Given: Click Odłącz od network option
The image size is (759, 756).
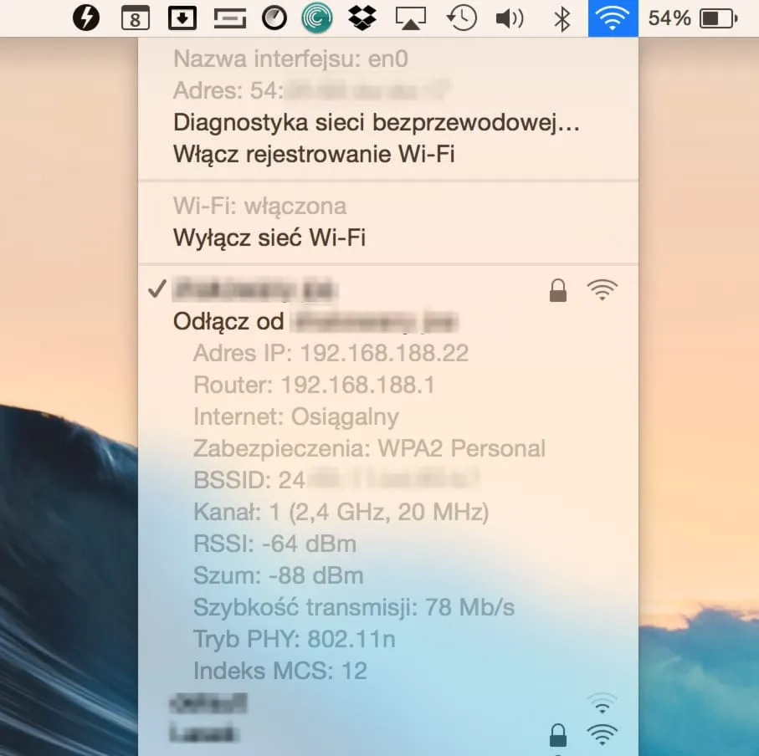Looking at the screenshot, I should (387, 322).
